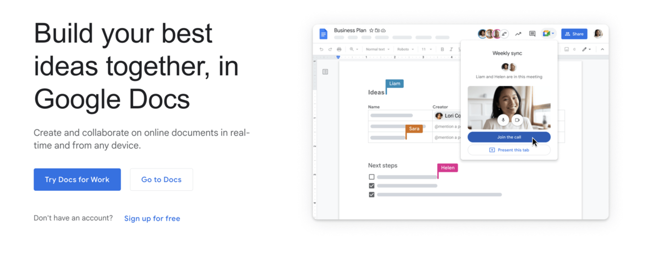Open the font size 11 dropdown

(426, 49)
